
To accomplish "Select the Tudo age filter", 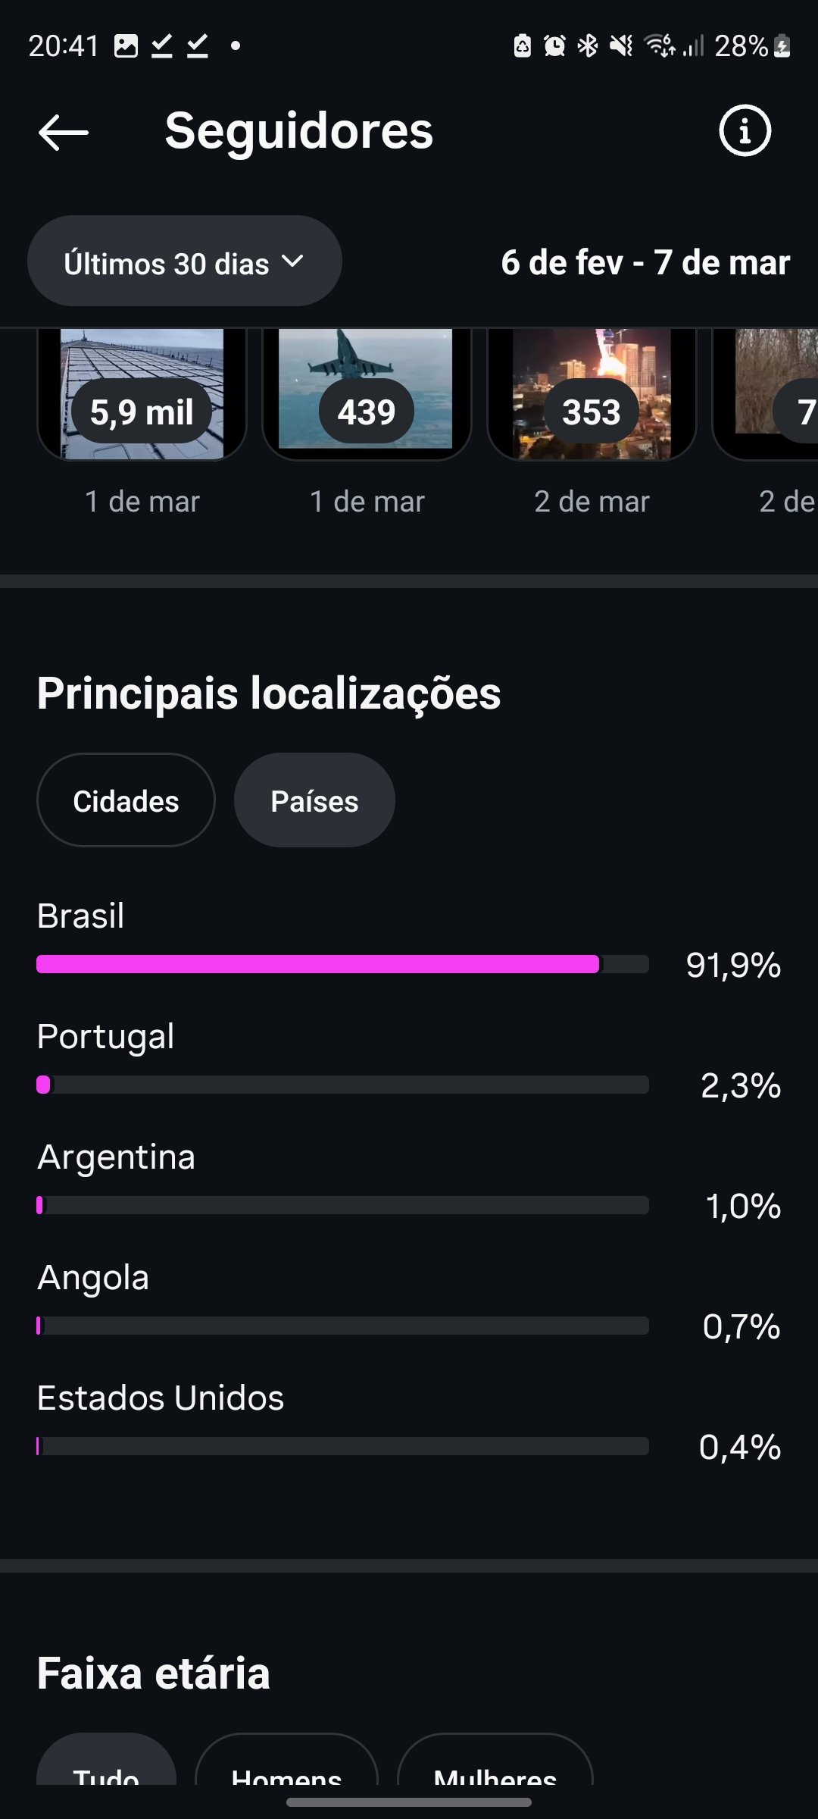I will pyautogui.click(x=106, y=1766).
